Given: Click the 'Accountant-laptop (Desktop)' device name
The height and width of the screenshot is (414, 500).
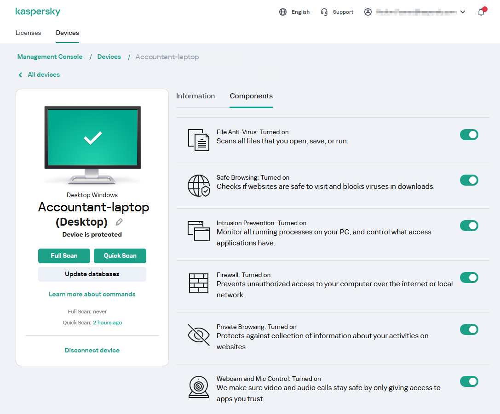Looking at the screenshot, I should pos(93,214).
